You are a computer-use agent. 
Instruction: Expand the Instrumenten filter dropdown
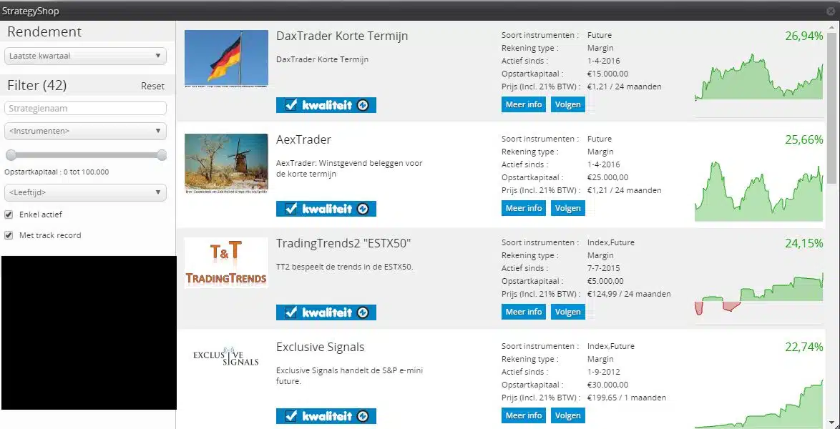[x=85, y=132]
